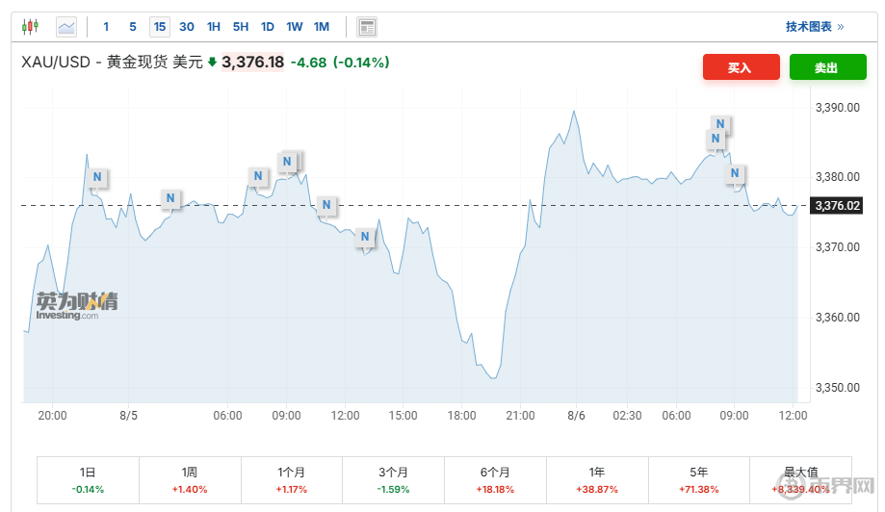This screenshot has width=885, height=512.
Task: Switch interval to 1H
Action: coord(214,27)
